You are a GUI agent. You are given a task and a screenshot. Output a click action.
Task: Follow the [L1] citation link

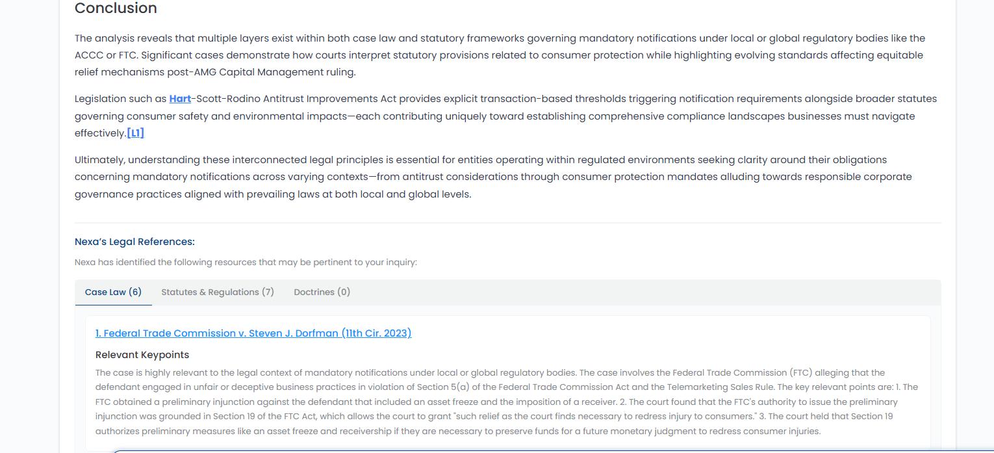click(x=136, y=133)
